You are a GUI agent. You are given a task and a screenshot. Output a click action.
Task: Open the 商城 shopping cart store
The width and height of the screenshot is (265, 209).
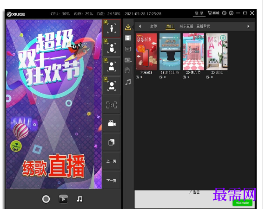pyautogui.click(x=213, y=13)
